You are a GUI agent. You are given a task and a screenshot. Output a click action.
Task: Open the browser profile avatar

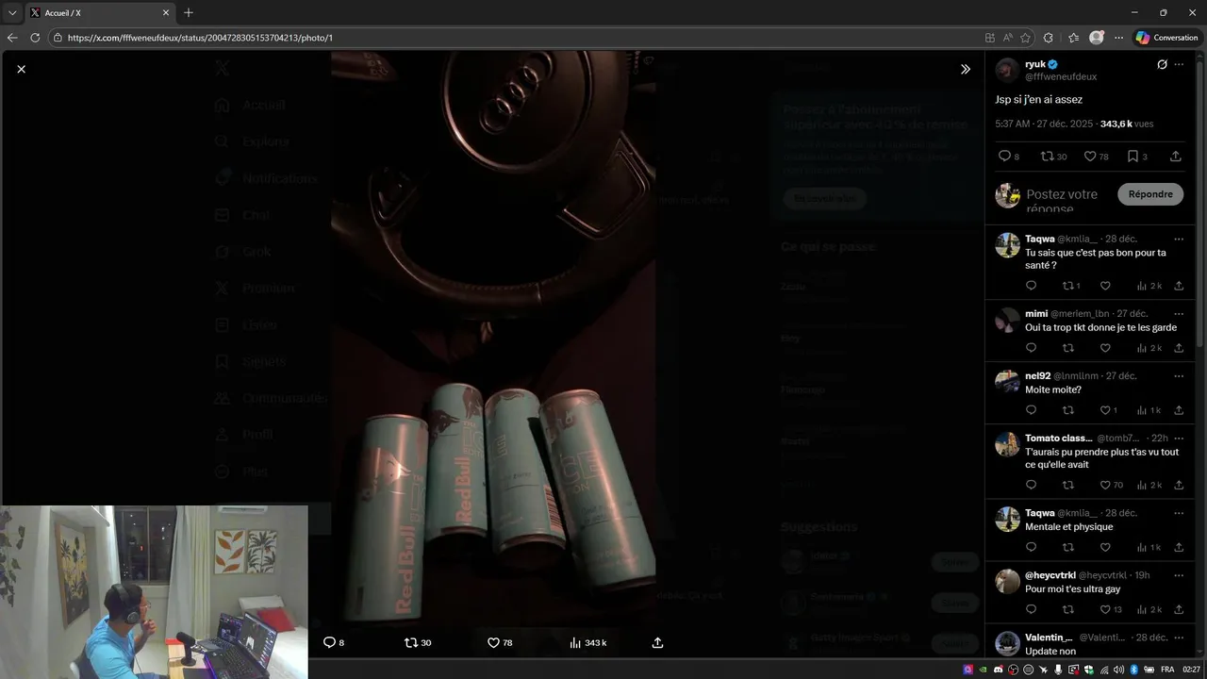point(1096,38)
